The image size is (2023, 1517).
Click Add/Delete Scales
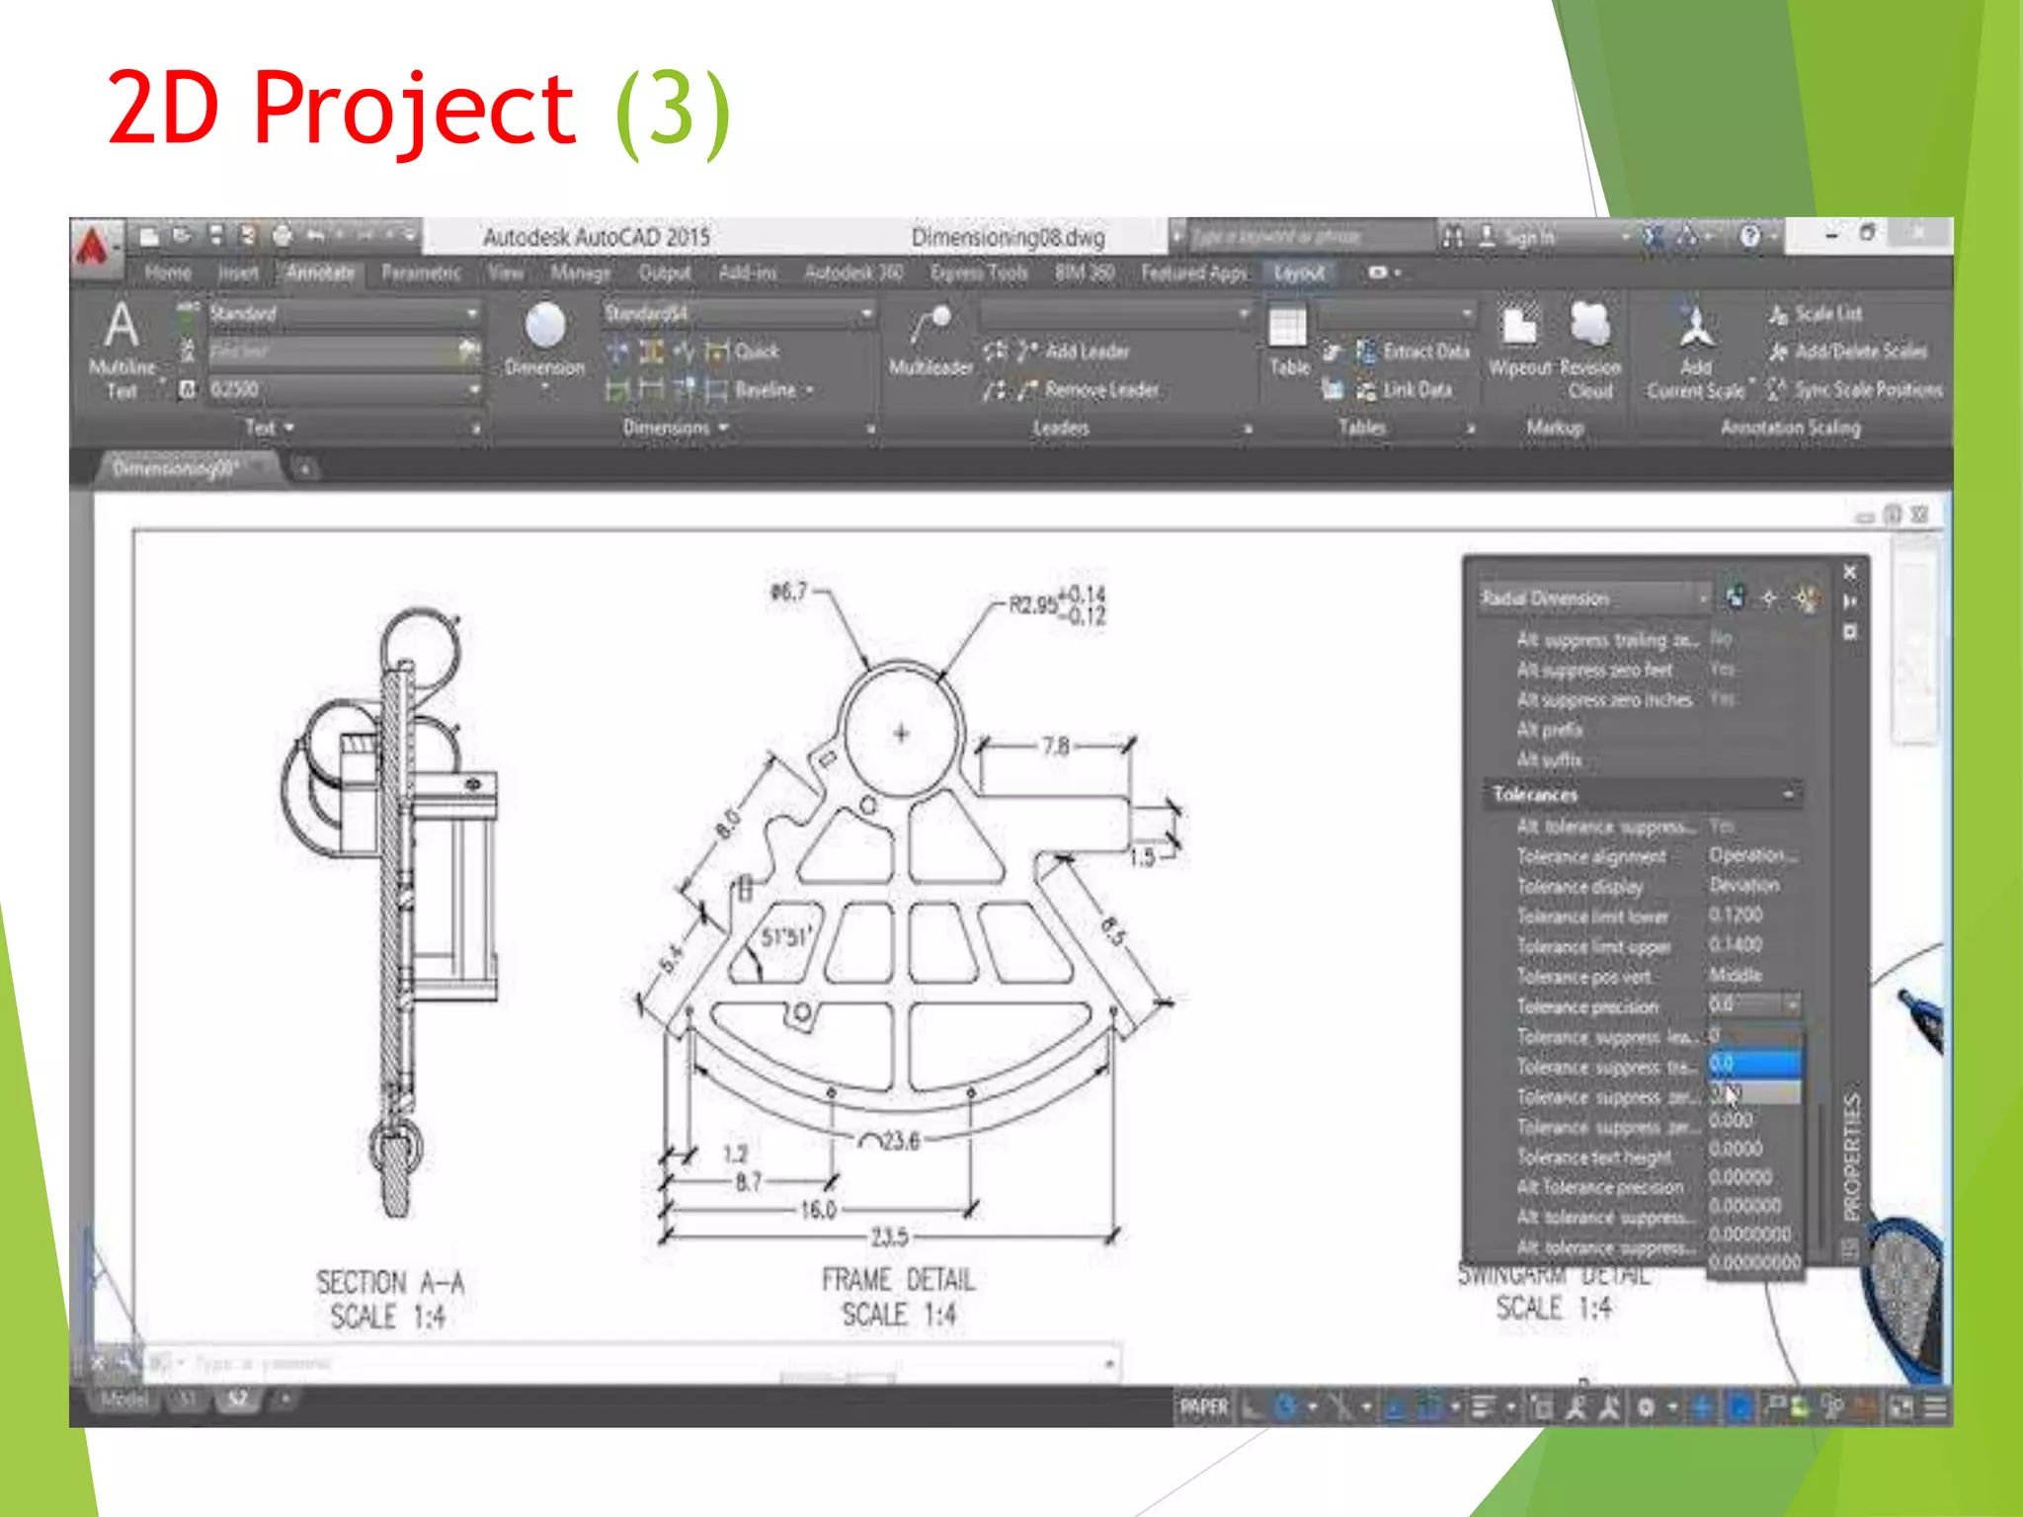[1847, 351]
